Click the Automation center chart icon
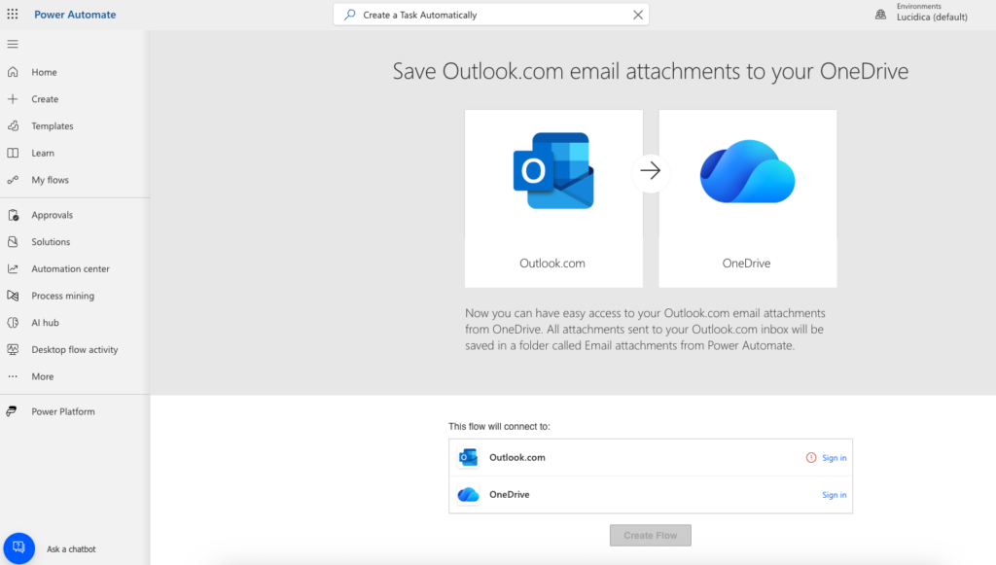 (13, 269)
